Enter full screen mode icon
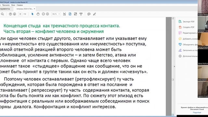The image size is (208, 117). coord(75,14)
